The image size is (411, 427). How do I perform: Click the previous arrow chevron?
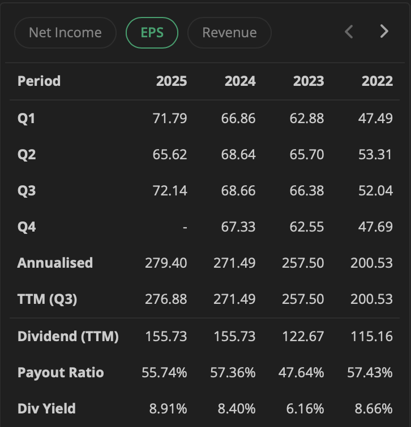[x=349, y=32]
